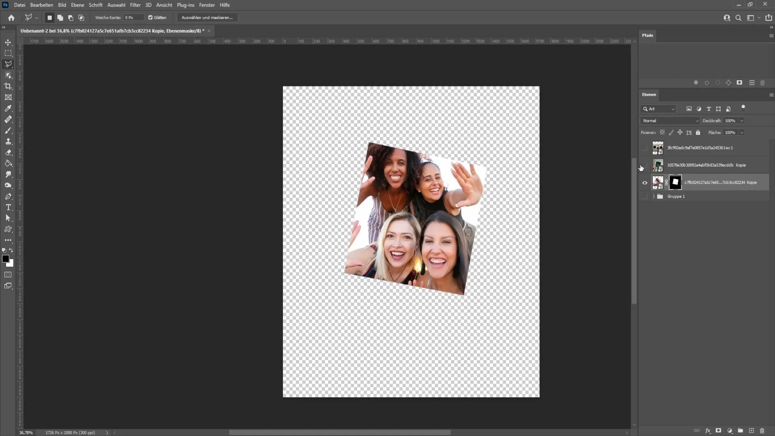Click the Share icon at top right

click(x=769, y=18)
